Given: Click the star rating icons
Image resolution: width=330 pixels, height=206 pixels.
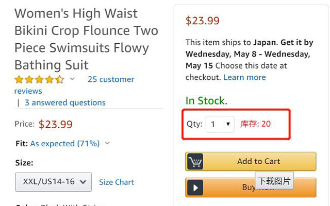Looking at the screenshot, I should (x=39, y=79).
